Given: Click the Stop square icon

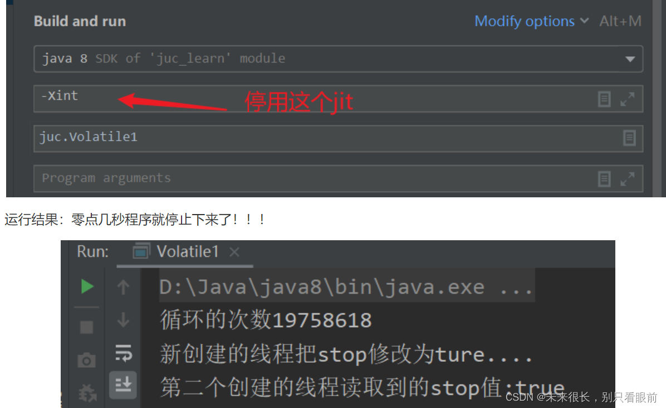Looking at the screenshot, I should [87, 327].
